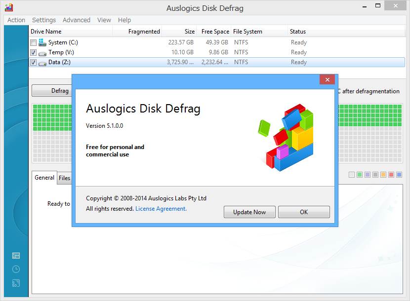Click the SSD optimization icon in sidebar
The height and width of the screenshot is (301, 410).
(16, 283)
